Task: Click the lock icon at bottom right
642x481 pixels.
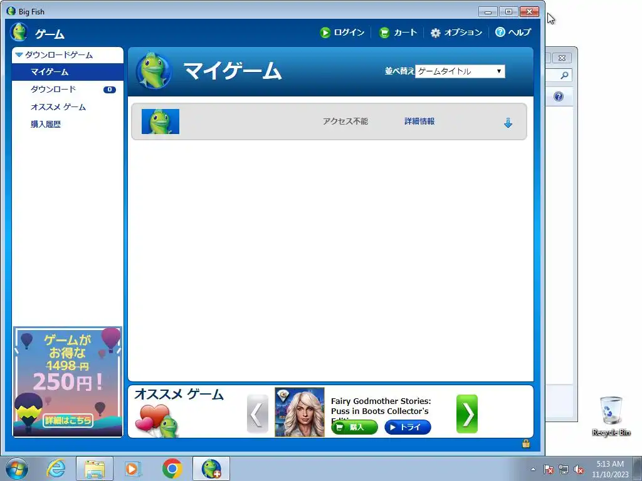Action: click(x=526, y=443)
